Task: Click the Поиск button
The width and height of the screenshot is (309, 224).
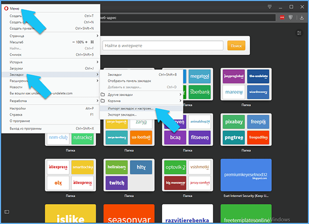Action: [x=236, y=46]
